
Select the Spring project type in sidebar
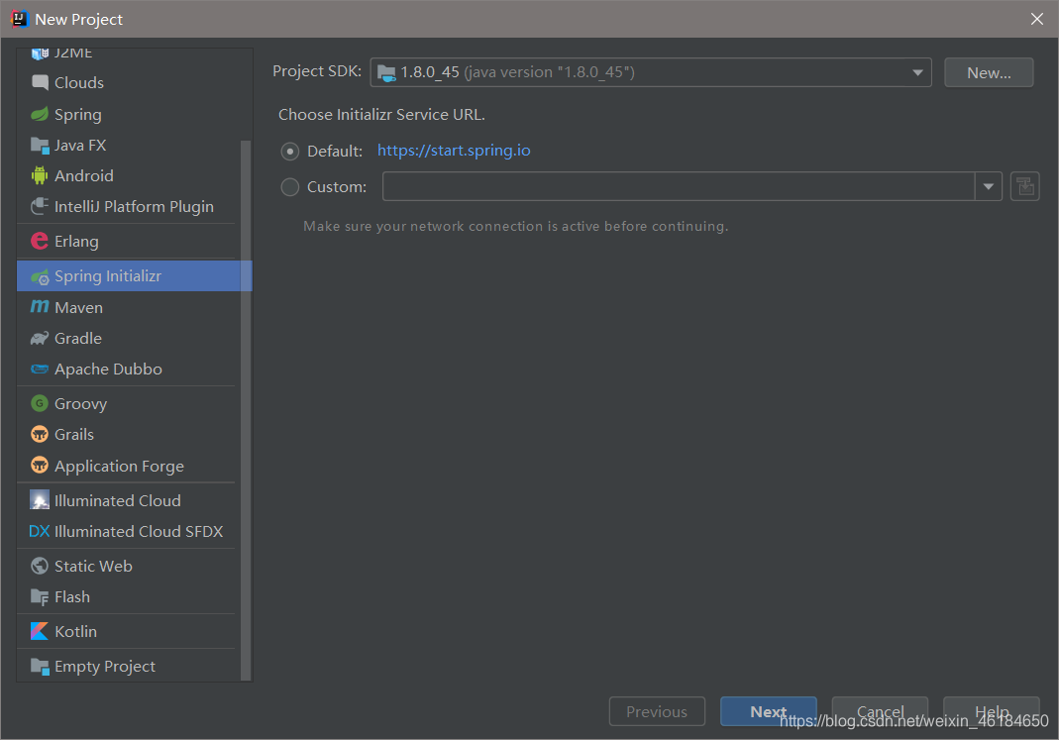(76, 114)
